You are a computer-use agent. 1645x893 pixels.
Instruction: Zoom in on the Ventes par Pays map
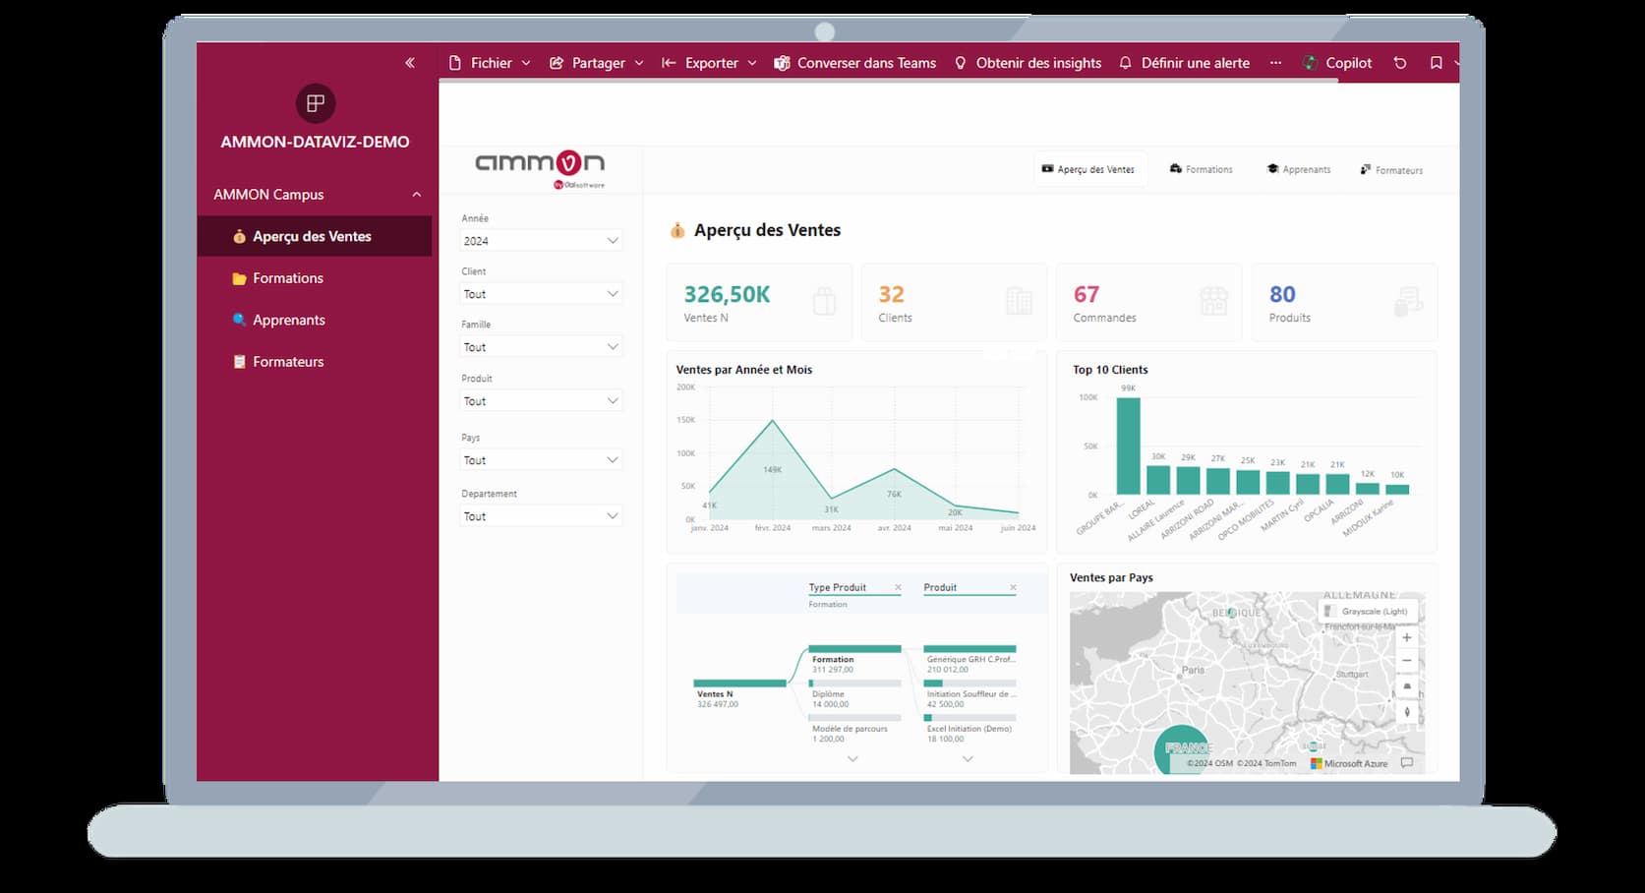[x=1406, y=637]
